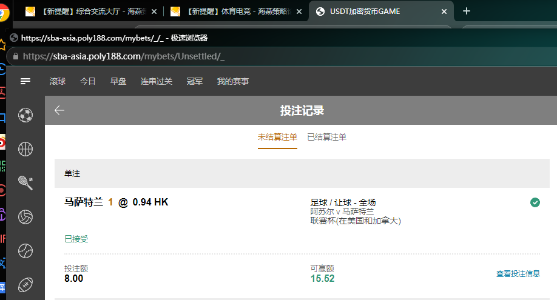Switch to 未结算注单 tab
Screen dimensions: 557x300
[x=277, y=138]
